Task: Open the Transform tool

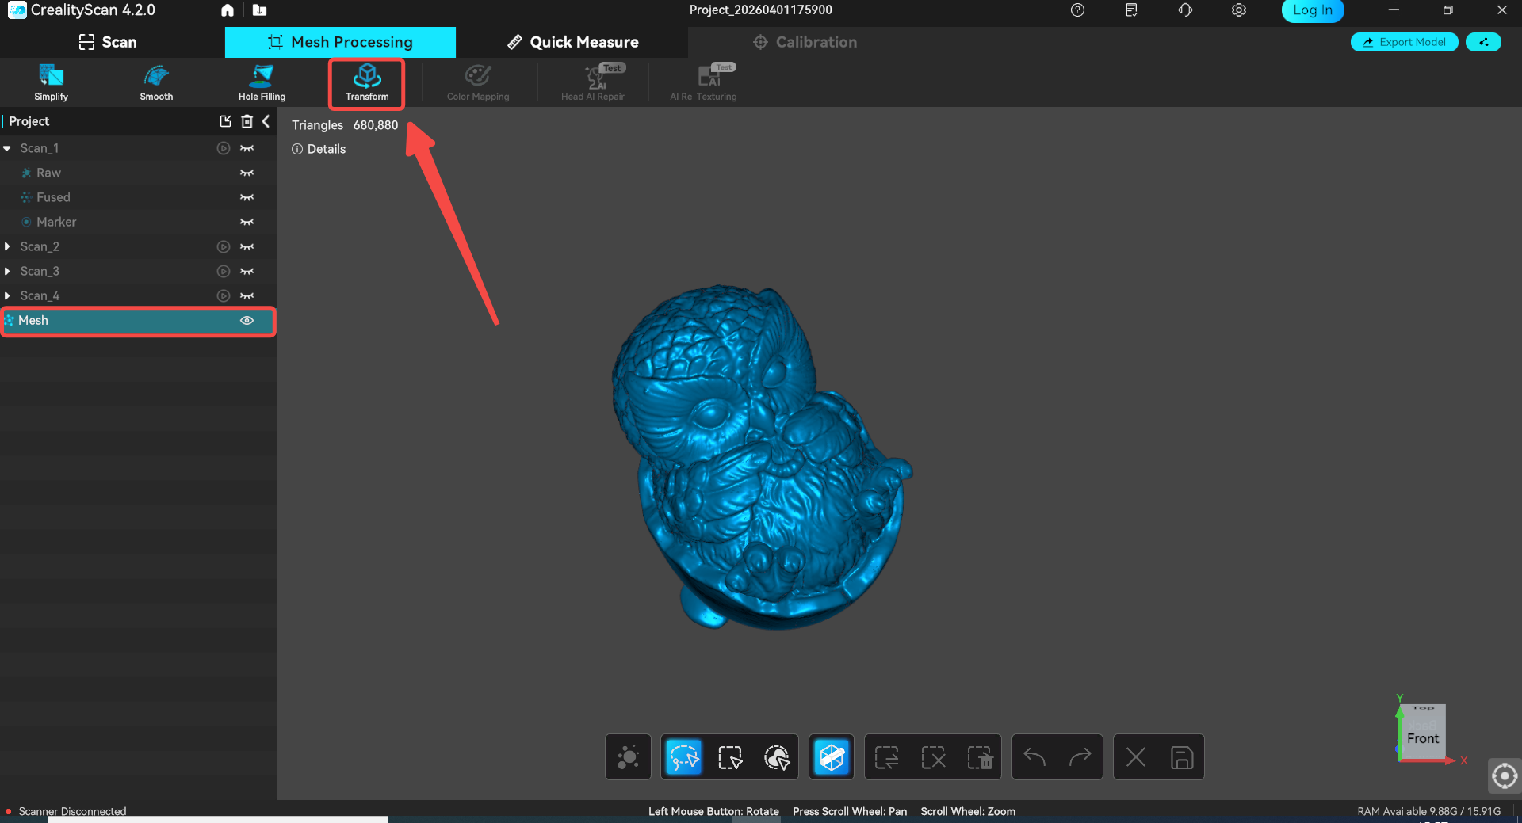Action: [x=366, y=82]
